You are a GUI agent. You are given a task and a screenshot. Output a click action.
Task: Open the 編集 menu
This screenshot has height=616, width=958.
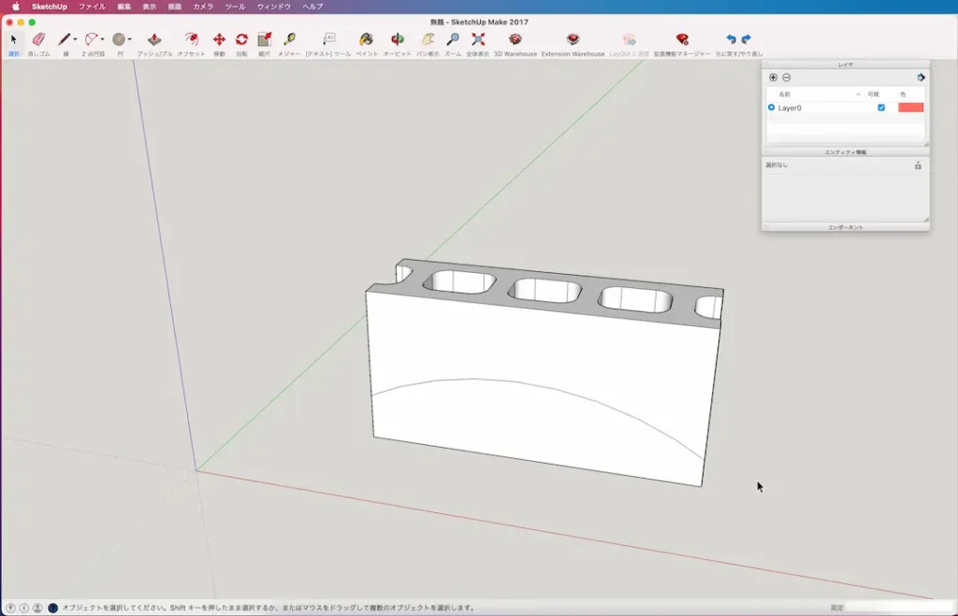coord(124,7)
